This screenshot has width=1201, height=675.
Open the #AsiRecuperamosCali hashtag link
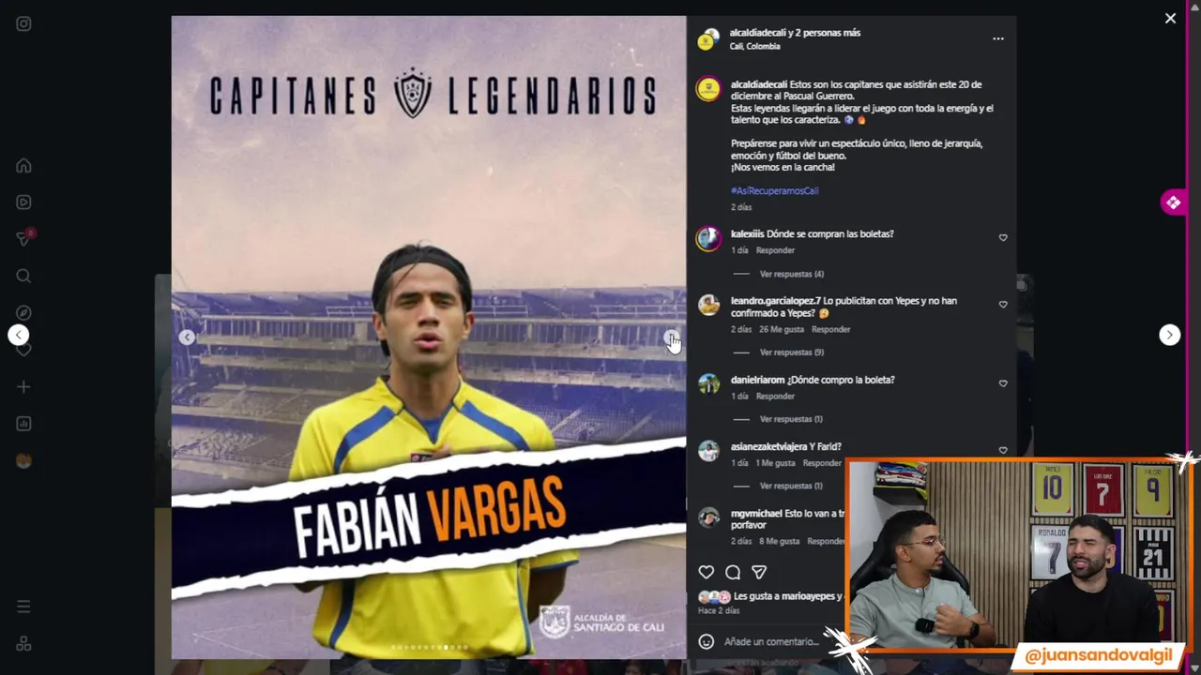click(774, 190)
